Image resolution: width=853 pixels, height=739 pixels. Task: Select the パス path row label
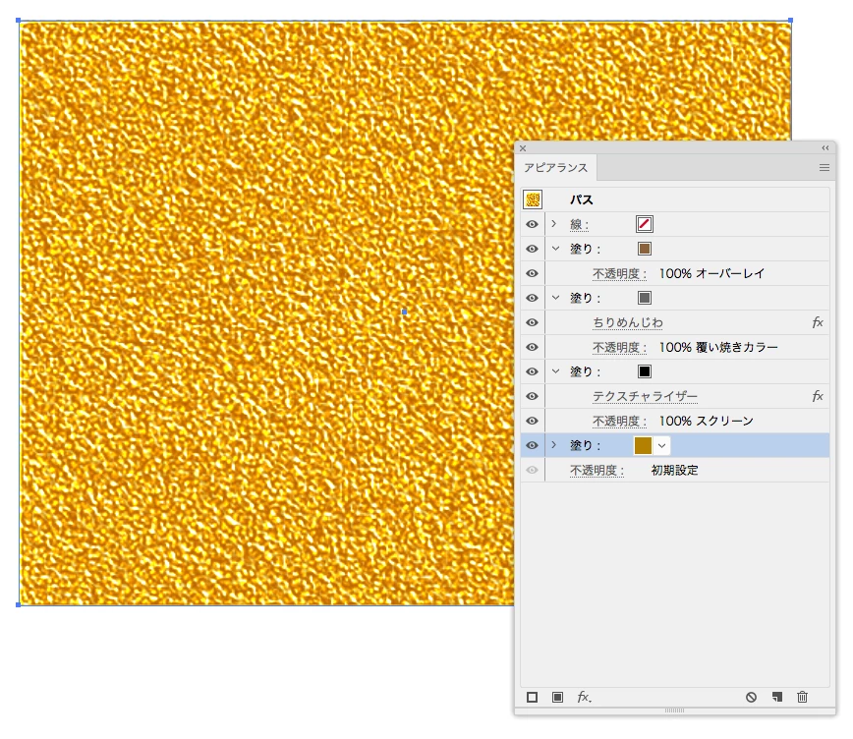point(582,199)
